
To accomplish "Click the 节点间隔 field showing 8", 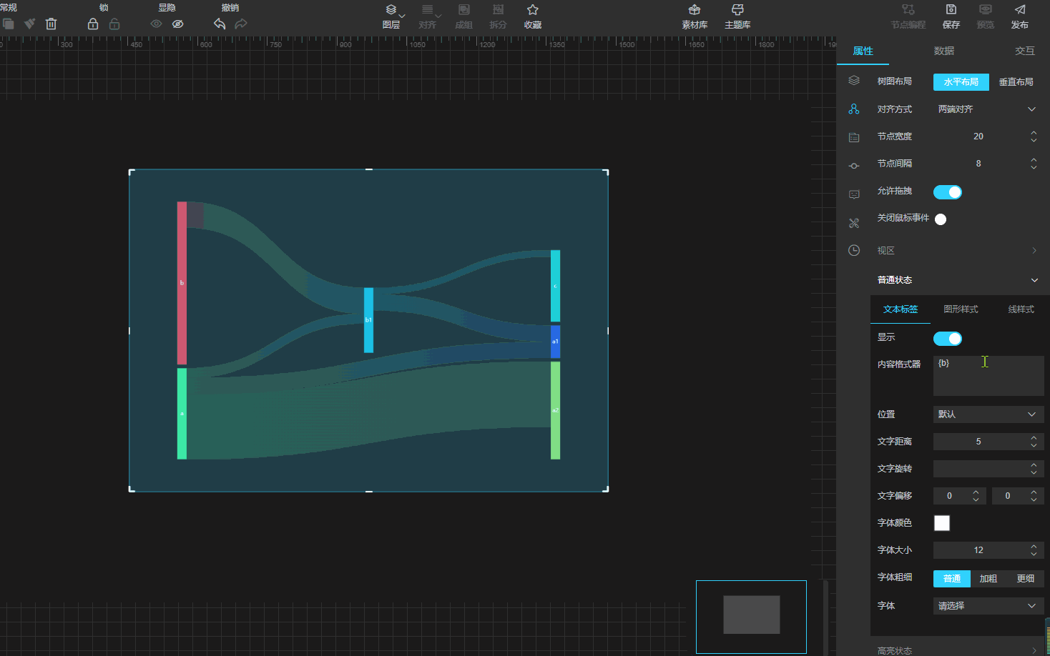I will 978,164.
